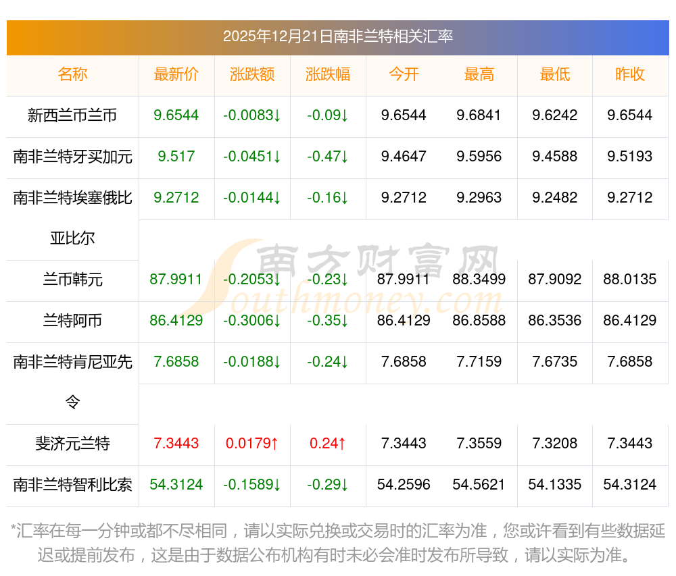Screen dimensions: 676x576
Task: Click the red change percent 0.24↑
Action: click(x=328, y=444)
